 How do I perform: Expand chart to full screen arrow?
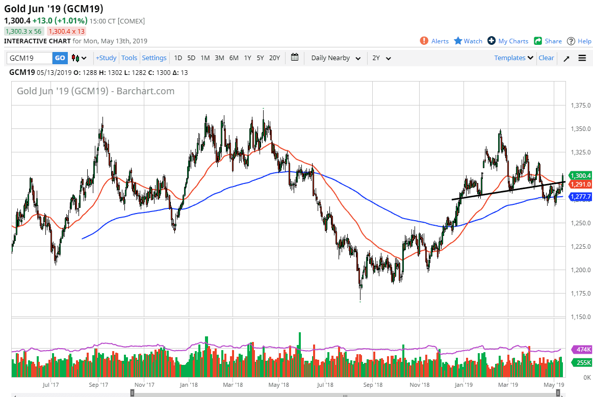point(566,58)
